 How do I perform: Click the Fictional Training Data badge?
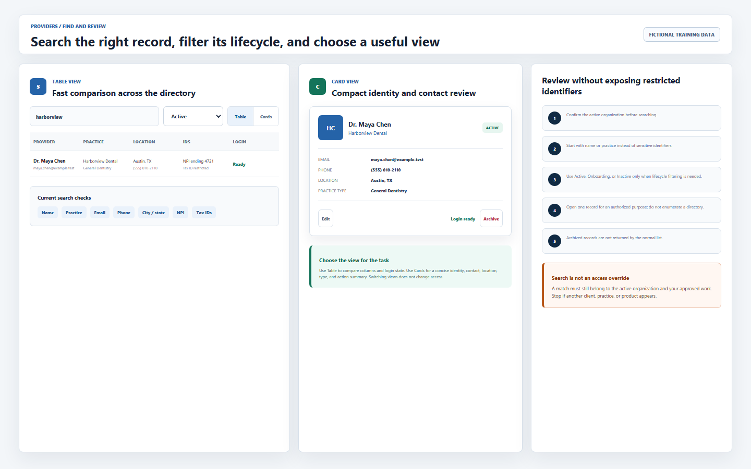[682, 34]
